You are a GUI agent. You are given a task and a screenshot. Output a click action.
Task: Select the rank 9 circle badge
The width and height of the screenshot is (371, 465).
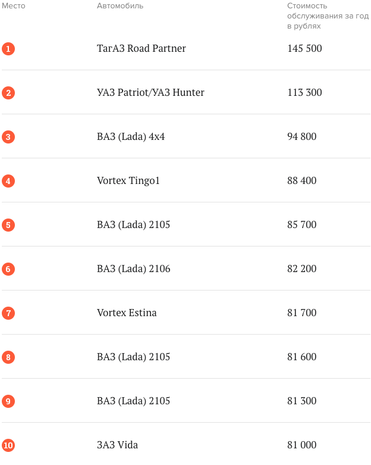tap(8, 401)
